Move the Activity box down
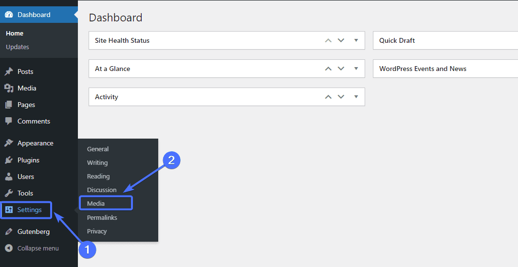Screen dimensions: 518x267 click(x=341, y=97)
